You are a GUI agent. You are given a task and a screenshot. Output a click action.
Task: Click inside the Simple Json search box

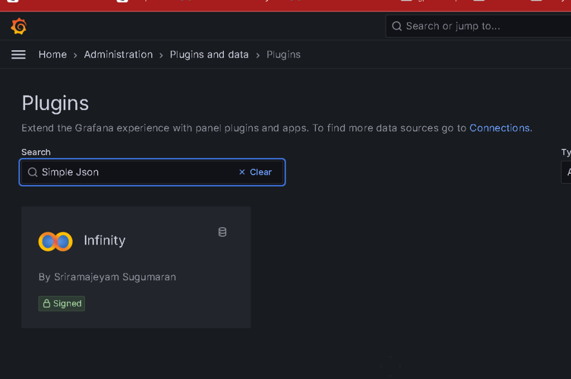[152, 172]
